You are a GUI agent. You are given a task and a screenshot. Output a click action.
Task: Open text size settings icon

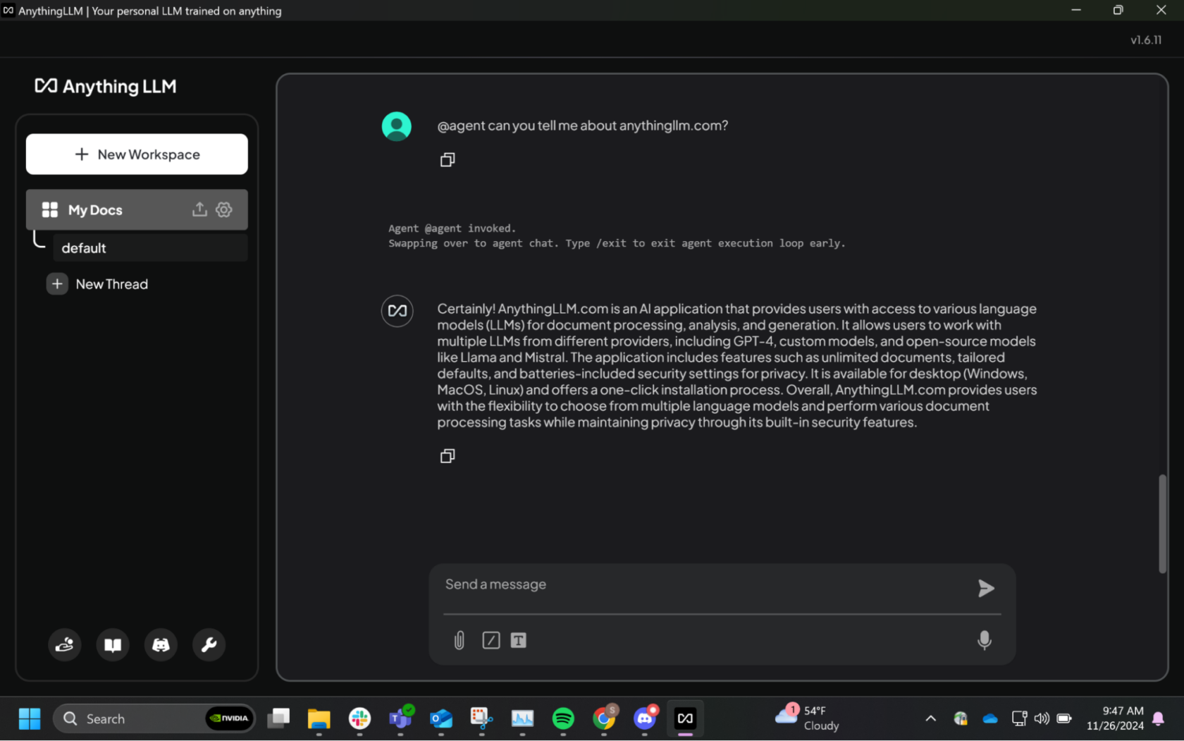(519, 640)
